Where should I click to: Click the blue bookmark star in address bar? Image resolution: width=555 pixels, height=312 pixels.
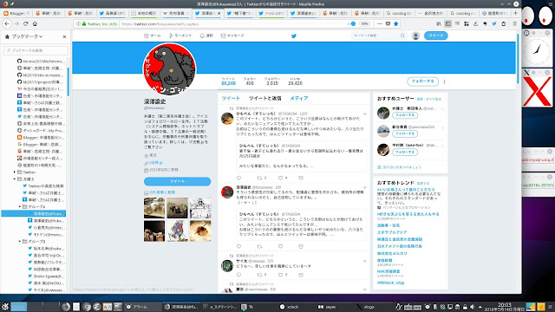[396, 23]
